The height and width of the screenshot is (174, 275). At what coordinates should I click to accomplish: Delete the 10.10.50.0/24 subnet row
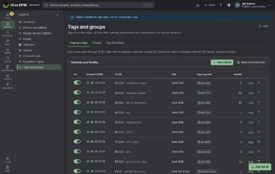[259, 122]
